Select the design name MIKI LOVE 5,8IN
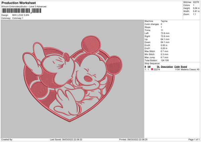The height and width of the screenshot is (142, 201). [x=21, y=15]
